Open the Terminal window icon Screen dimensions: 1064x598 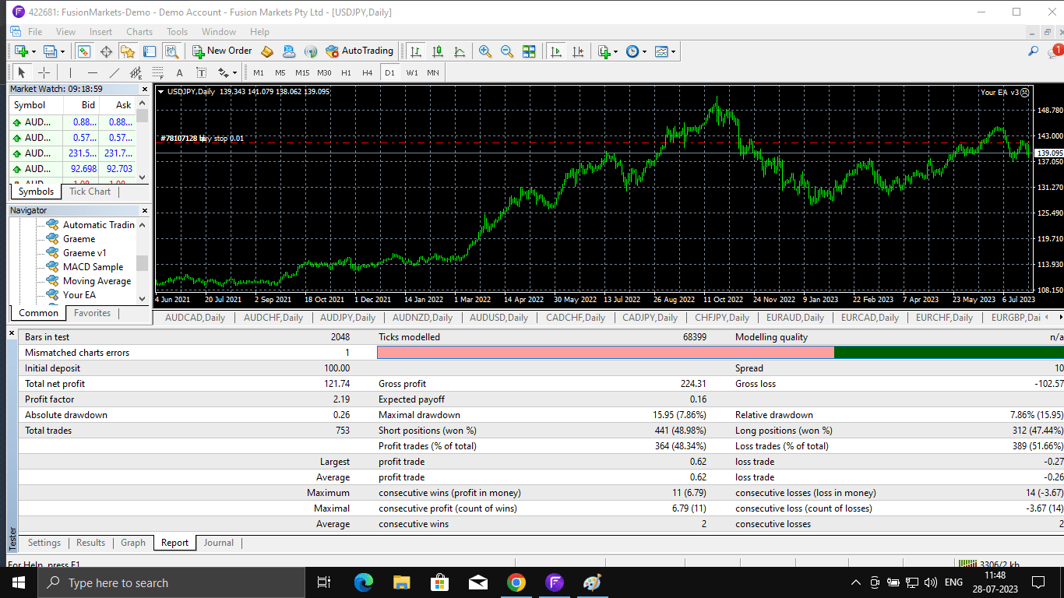click(x=150, y=51)
